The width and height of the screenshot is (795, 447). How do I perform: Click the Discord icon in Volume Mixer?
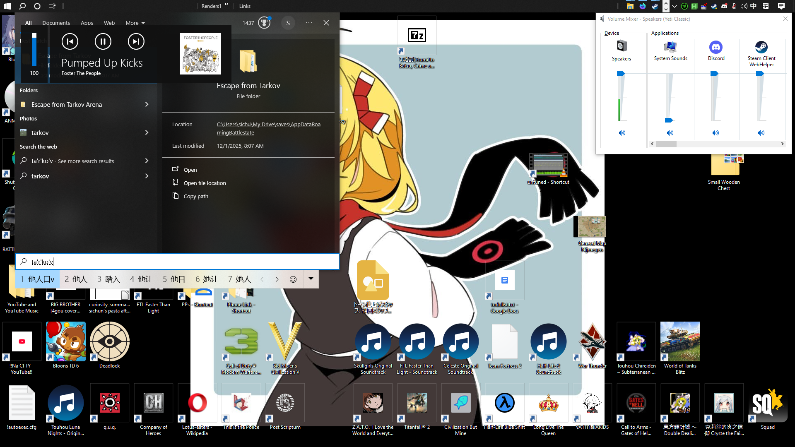716,47
